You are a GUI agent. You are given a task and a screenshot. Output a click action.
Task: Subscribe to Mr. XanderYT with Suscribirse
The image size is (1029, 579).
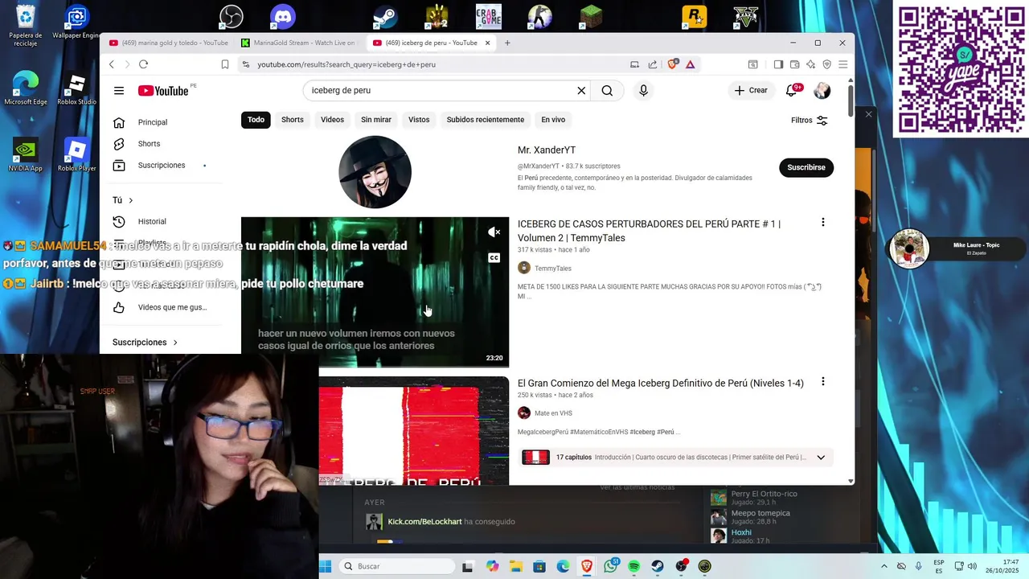pyautogui.click(x=806, y=167)
